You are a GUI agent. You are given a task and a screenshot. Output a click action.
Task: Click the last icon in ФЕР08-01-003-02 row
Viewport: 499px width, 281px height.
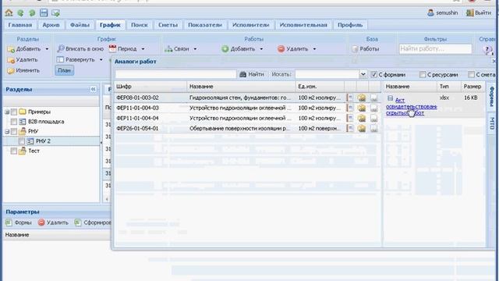374,98
